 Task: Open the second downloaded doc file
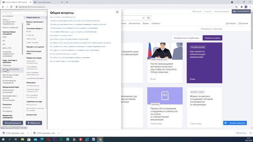click(44, 133)
